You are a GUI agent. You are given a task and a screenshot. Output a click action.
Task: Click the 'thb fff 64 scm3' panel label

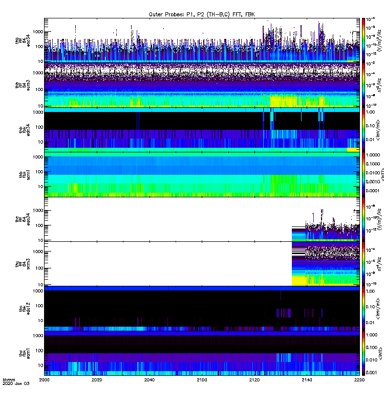tap(23, 85)
